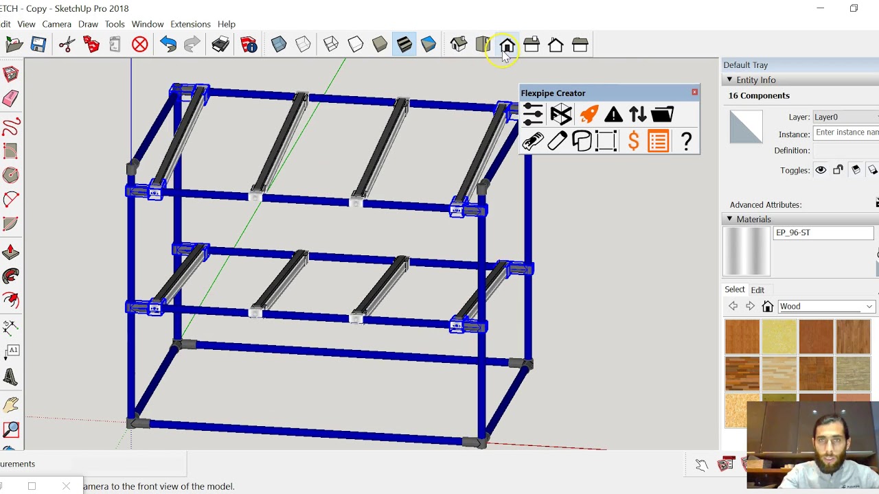Open Flexpipe help question mark

tap(686, 142)
